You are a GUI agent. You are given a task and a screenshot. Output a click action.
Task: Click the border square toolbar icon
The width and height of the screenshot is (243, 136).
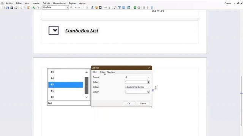100,8
